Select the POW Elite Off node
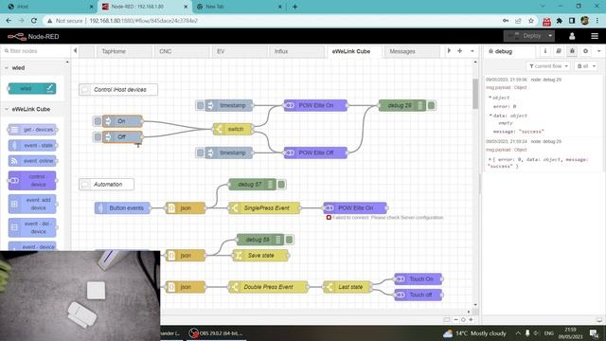Screen dimensions: 606x341 (x=315, y=153)
